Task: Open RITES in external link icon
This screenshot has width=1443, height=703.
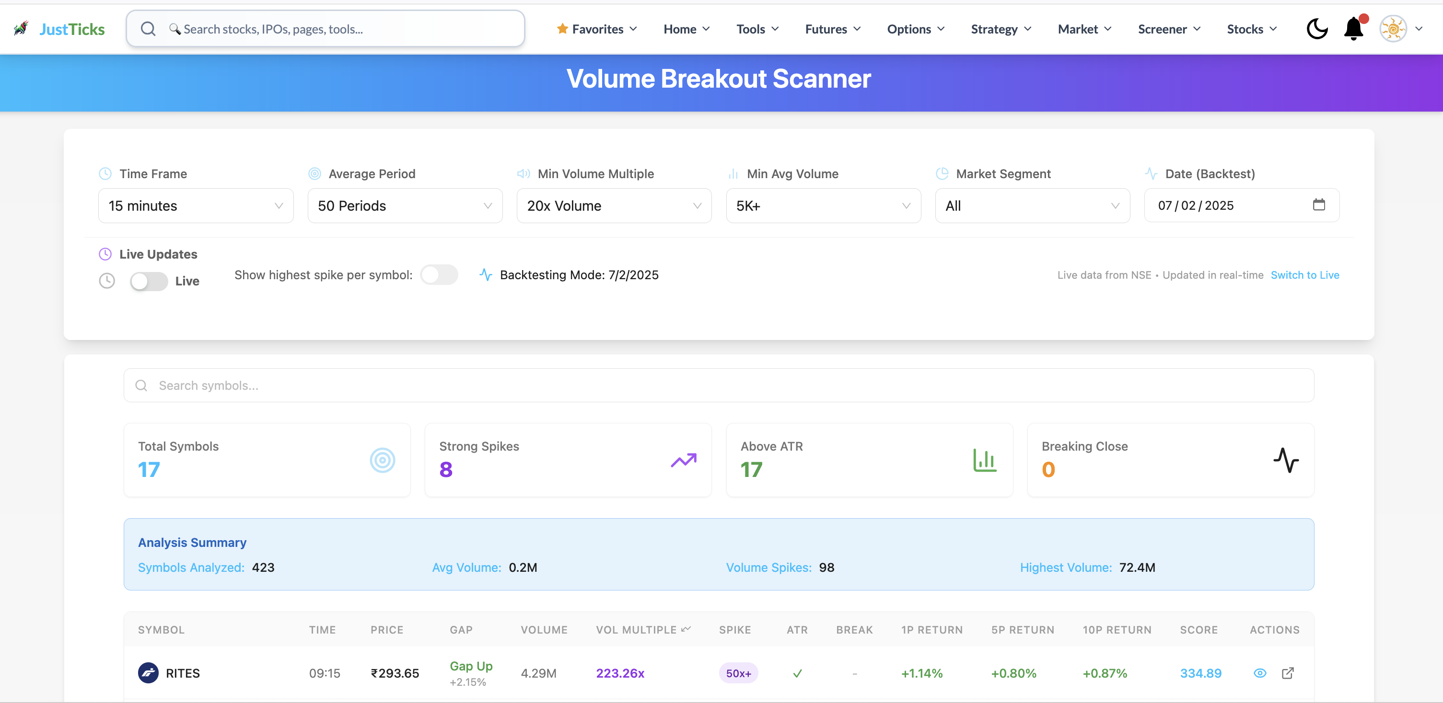Action: 1288,673
